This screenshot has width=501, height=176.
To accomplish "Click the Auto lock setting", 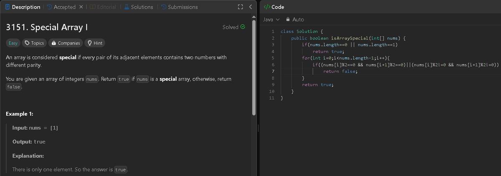I will point(295,20).
